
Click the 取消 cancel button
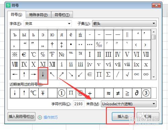[x=148, y=117]
